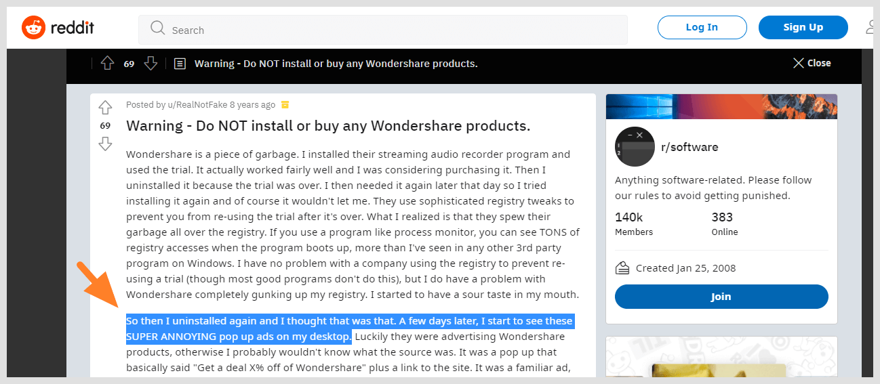880x384 pixels.
Task: Click the yellow award icon near post date
Action: (285, 105)
